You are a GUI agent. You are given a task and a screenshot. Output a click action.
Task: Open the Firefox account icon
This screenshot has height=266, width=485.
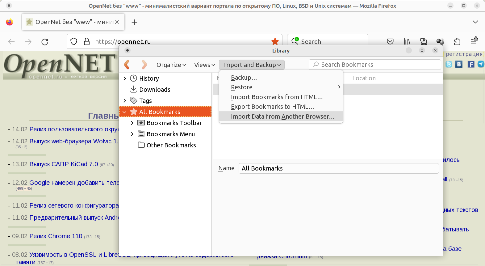click(x=440, y=41)
